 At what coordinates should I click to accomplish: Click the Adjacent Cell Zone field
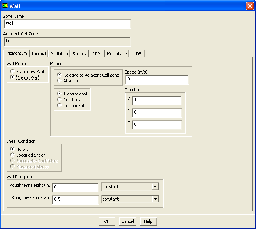pos(67,42)
